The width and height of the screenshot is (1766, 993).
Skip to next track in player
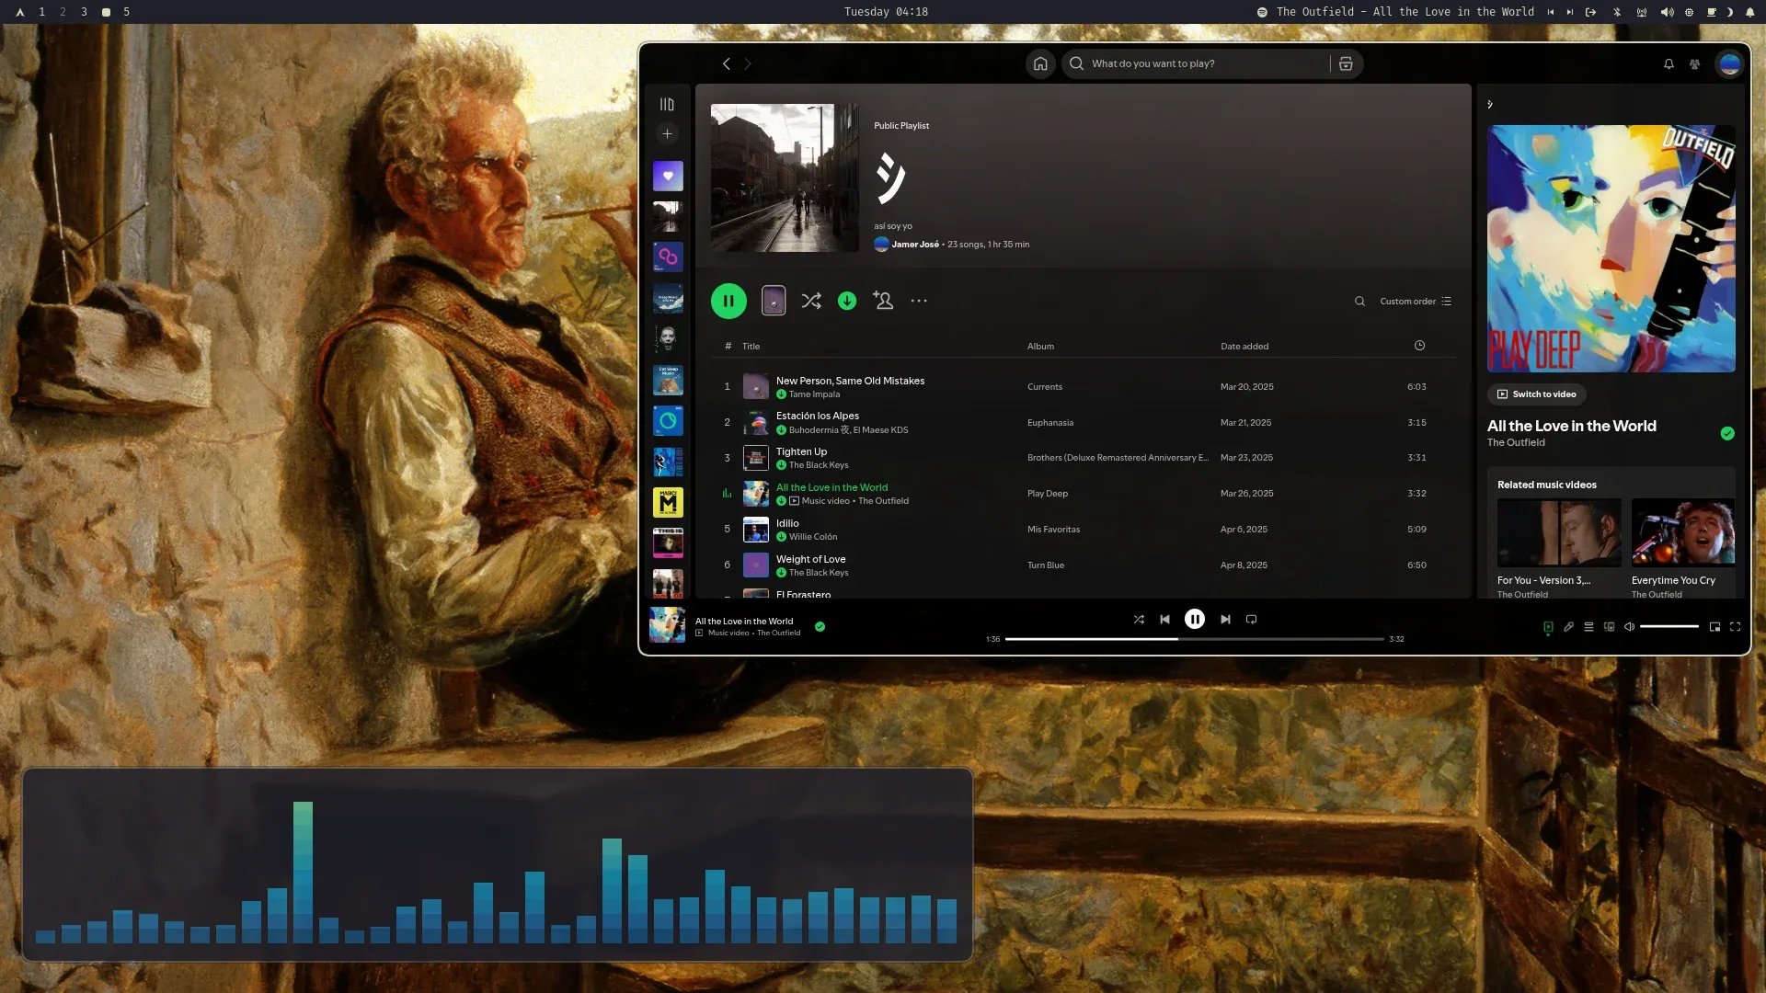[x=1225, y=619]
